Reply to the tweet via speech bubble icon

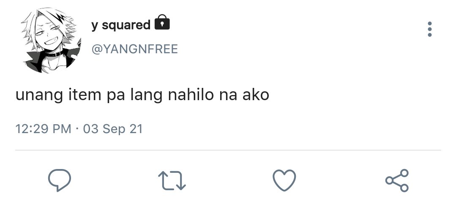59,180
